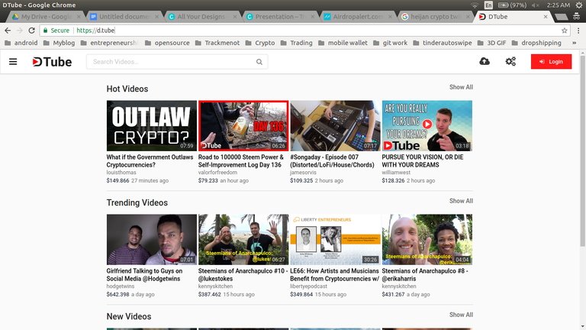Switch to Airdropalert.com tab
This screenshot has width=586, height=330.
(358, 17)
